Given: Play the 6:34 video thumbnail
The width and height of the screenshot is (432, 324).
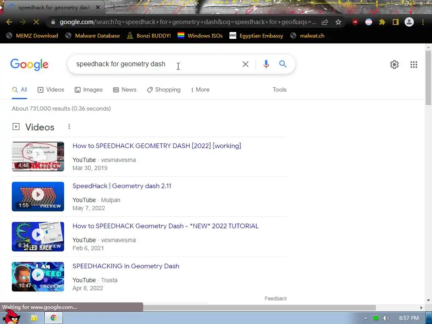Looking at the screenshot, I should [x=38, y=237].
